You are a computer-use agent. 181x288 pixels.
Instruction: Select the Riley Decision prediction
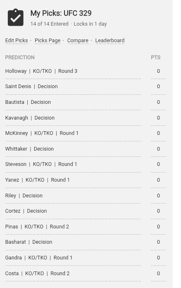point(24,196)
